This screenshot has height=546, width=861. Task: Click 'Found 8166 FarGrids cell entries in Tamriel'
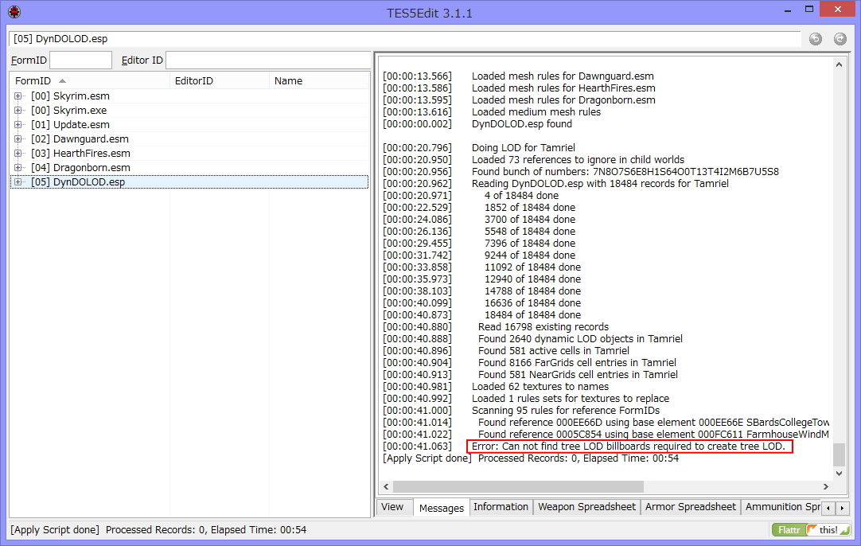click(577, 362)
